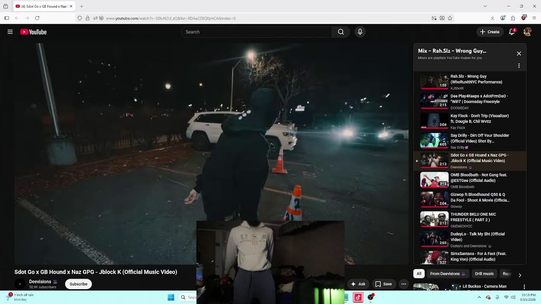Go to the YouTube home logo

point(33,32)
